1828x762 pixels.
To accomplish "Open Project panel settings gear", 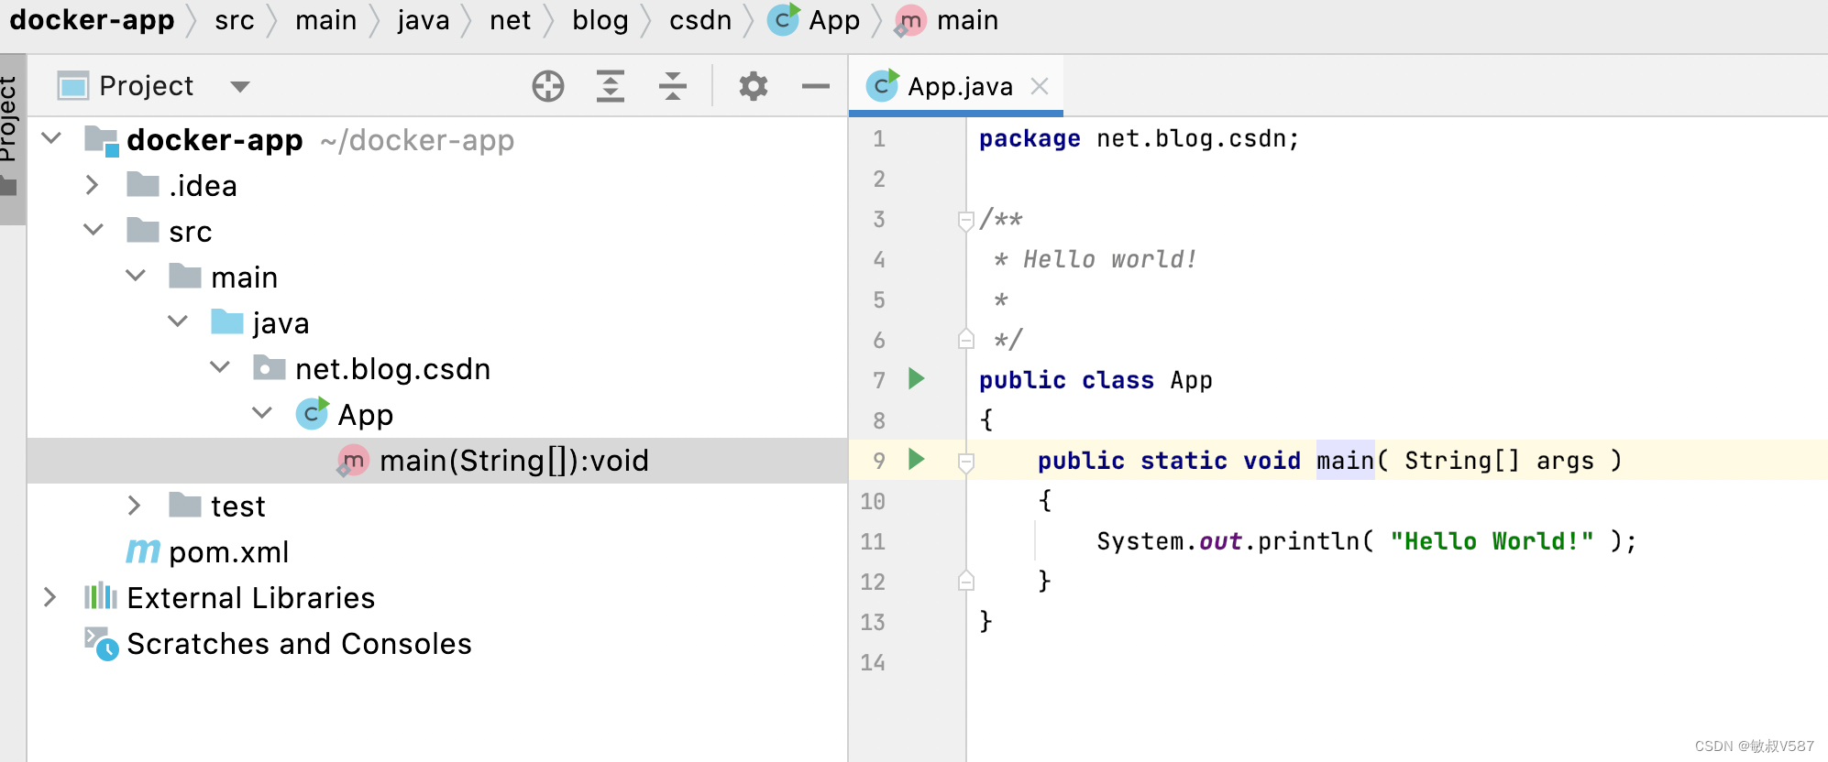I will tap(753, 86).
